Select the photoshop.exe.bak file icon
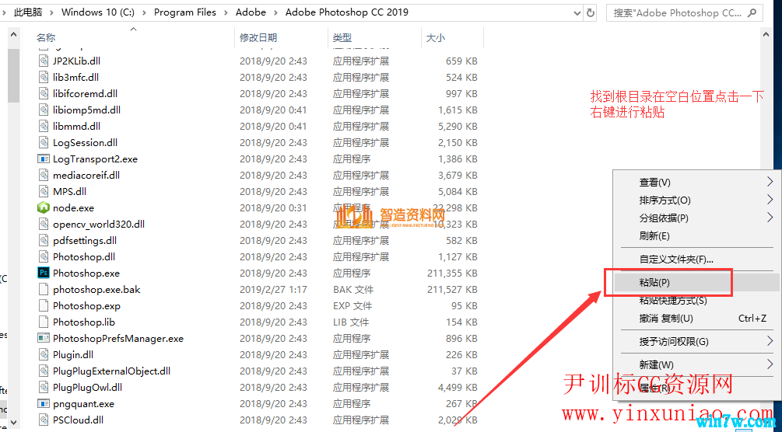Screen dimensions: 782x432 [44, 290]
